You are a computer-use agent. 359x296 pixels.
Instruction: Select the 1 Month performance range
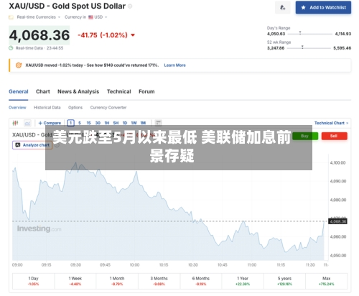117,281
